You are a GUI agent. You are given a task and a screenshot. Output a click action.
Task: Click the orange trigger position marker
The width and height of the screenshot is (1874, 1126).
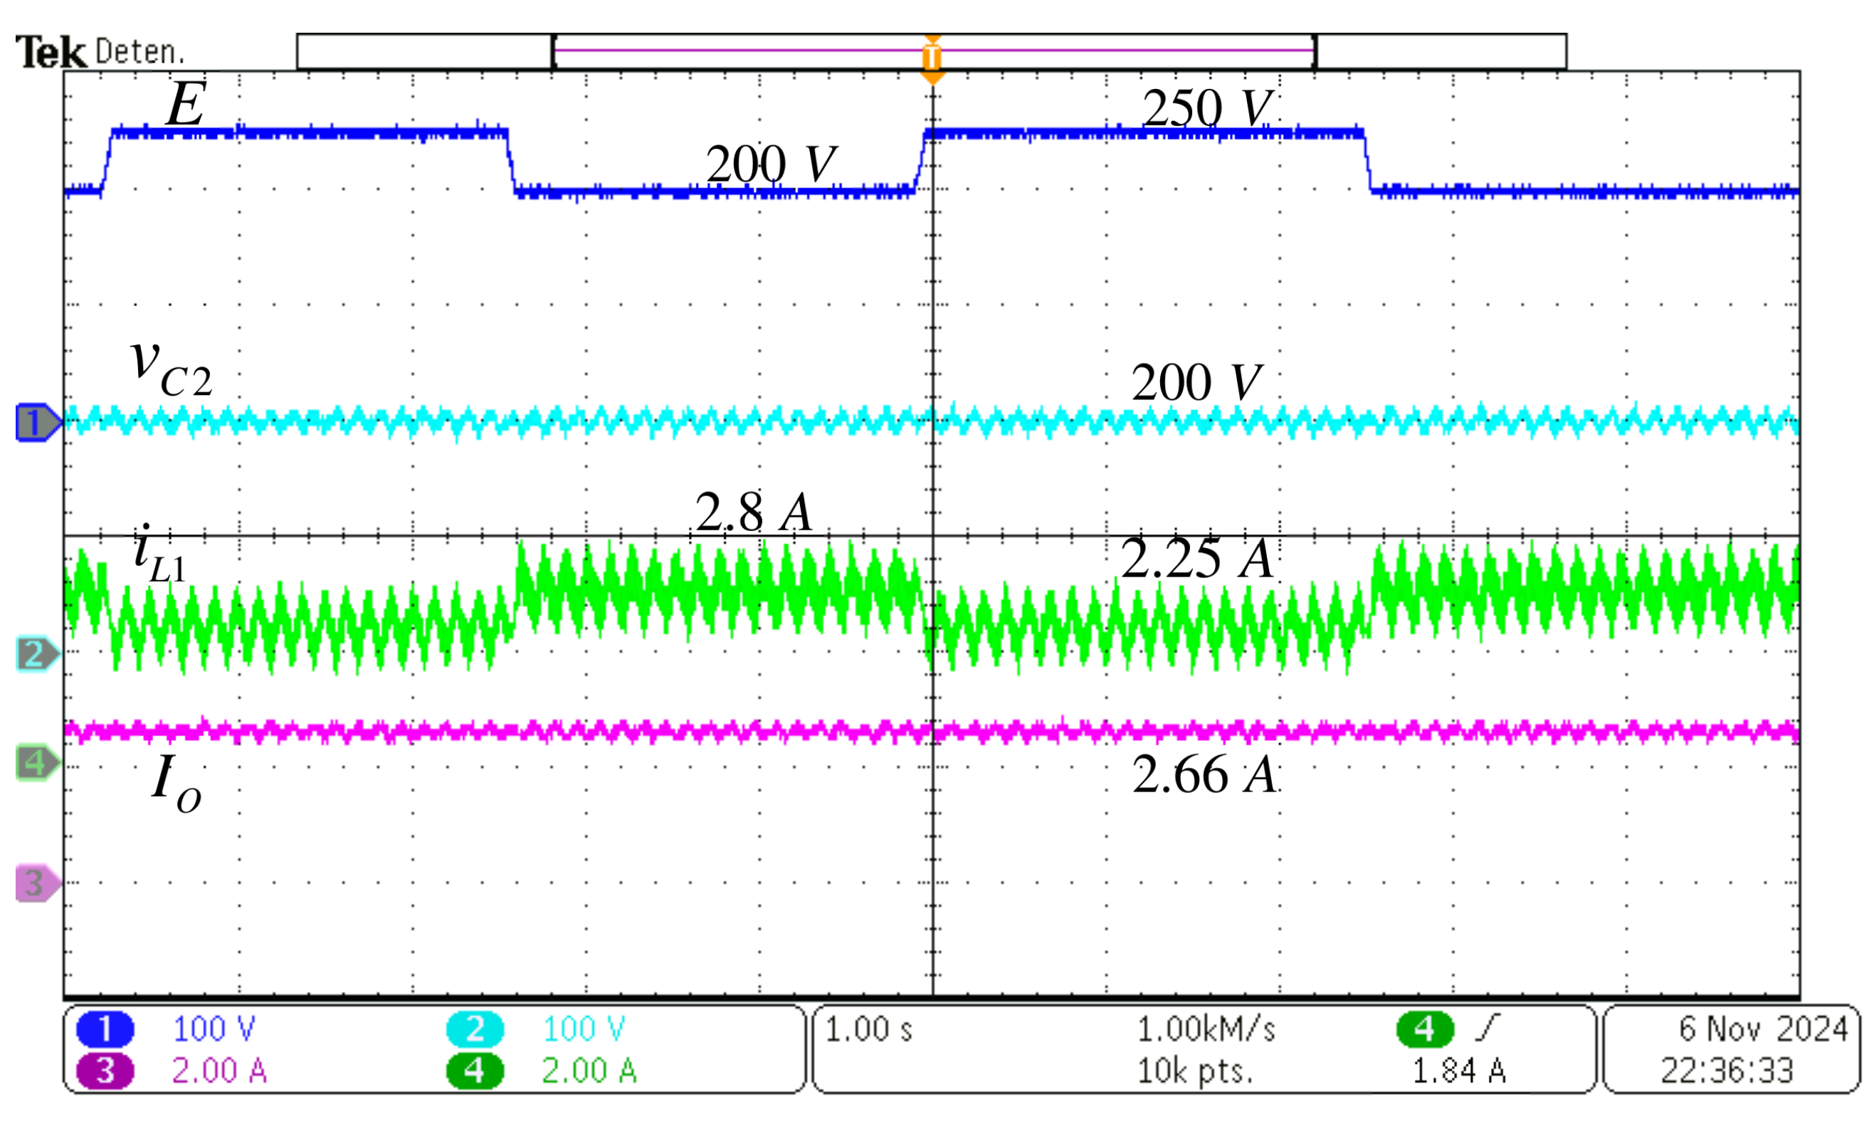(932, 59)
